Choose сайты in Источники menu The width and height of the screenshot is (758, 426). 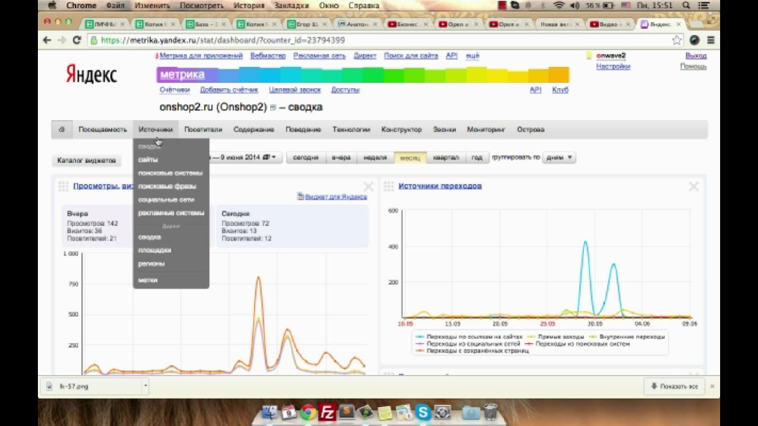coord(148,160)
